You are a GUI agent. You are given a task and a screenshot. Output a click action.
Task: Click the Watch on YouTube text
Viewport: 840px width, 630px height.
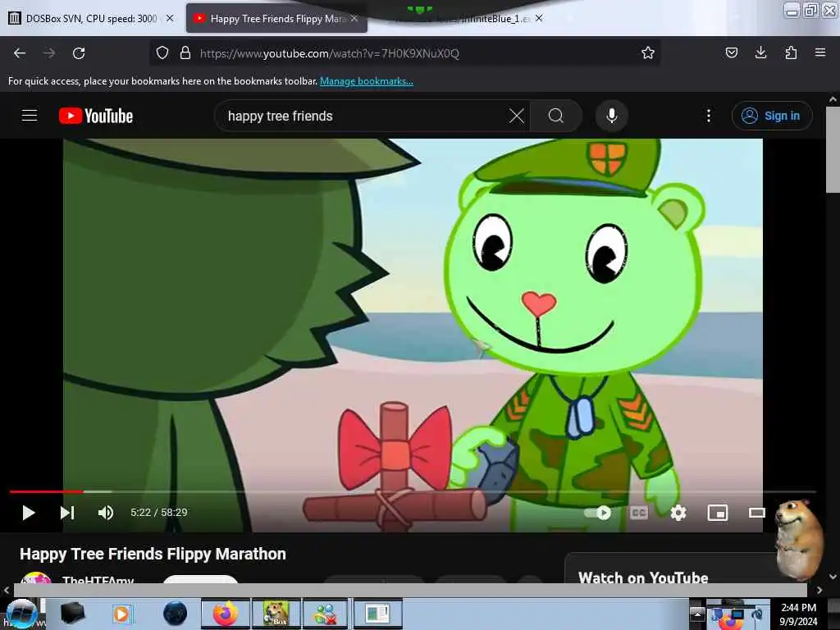643,577
